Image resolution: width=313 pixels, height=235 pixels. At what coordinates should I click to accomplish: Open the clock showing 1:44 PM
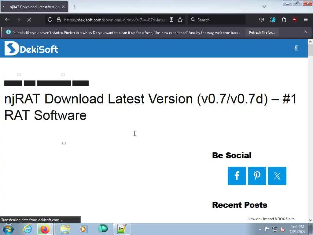click(x=297, y=229)
